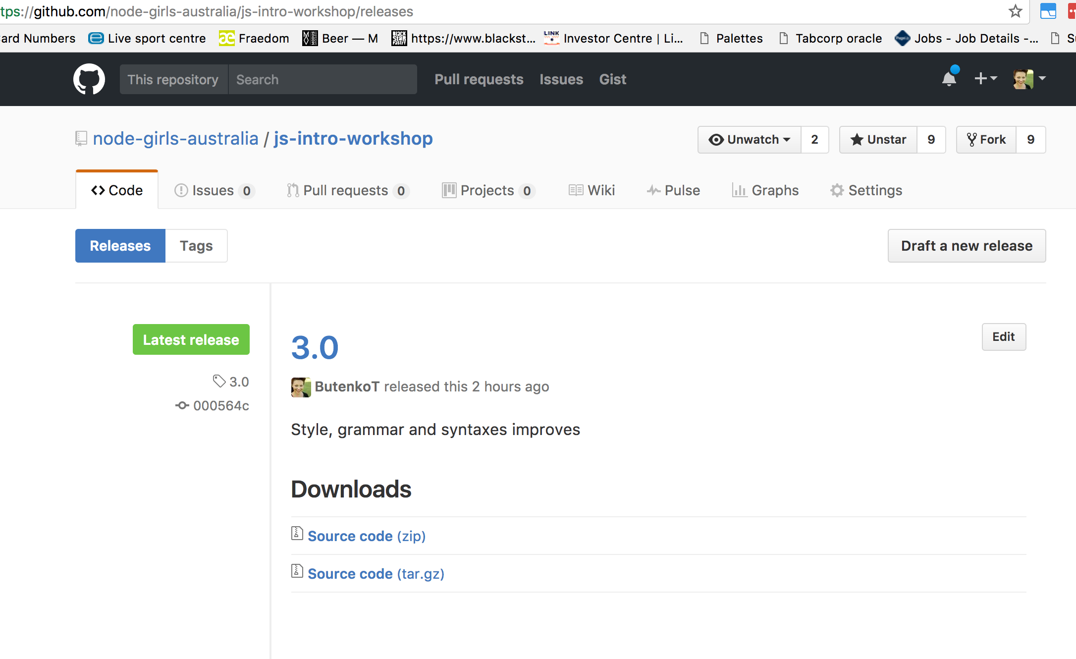Edit the 3.0 release
1076x659 pixels.
1003,337
